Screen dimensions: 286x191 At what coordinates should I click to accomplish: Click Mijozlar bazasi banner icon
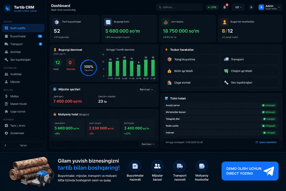click(x=157, y=166)
